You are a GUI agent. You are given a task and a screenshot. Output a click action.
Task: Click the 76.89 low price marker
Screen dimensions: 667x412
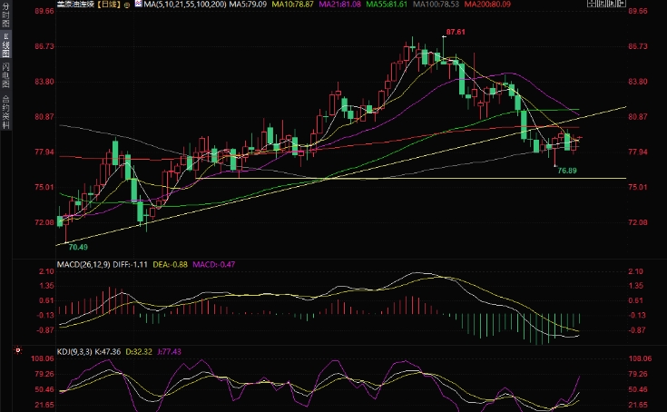(567, 171)
